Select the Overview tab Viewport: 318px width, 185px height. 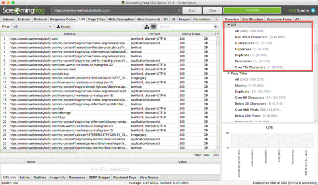[x=232, y=19]
